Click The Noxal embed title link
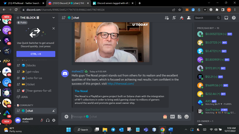 click(x=81, y=91)
